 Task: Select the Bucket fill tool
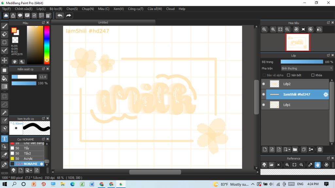4,78
